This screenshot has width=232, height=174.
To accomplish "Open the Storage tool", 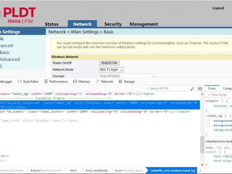I will 127,82.
